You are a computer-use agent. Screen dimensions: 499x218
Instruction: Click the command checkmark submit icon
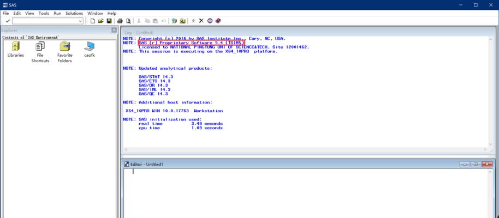tap(8, 21)
